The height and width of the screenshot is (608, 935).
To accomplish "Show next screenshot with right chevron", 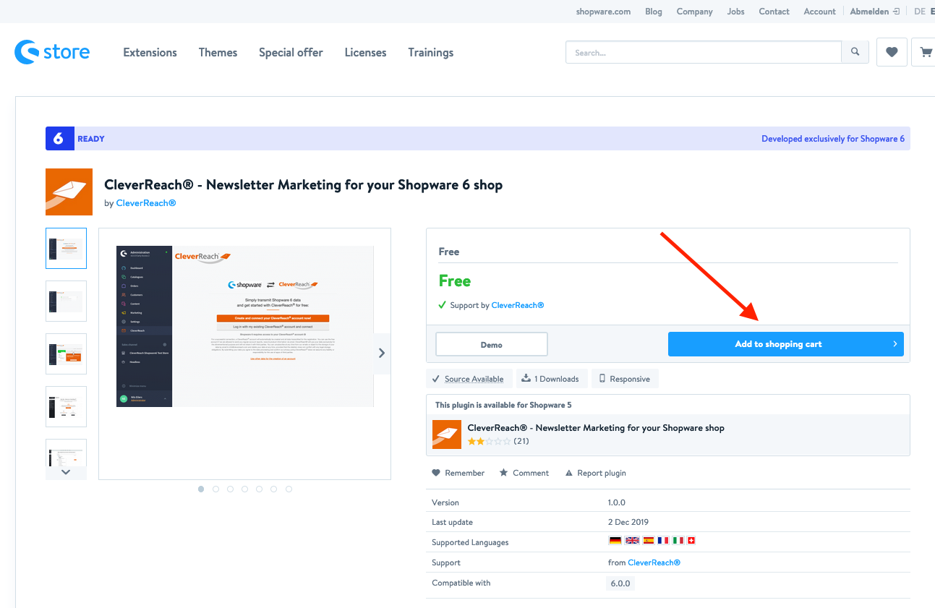I will click(382, 353).
